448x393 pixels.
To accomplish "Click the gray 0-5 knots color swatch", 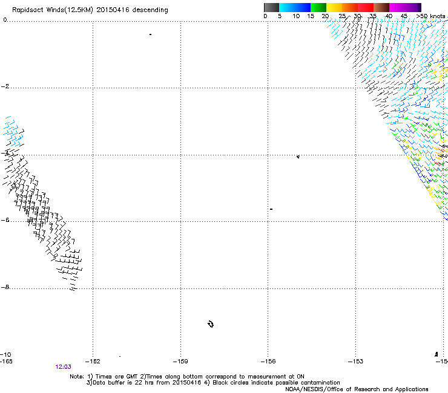I will (x=271, y=7).
